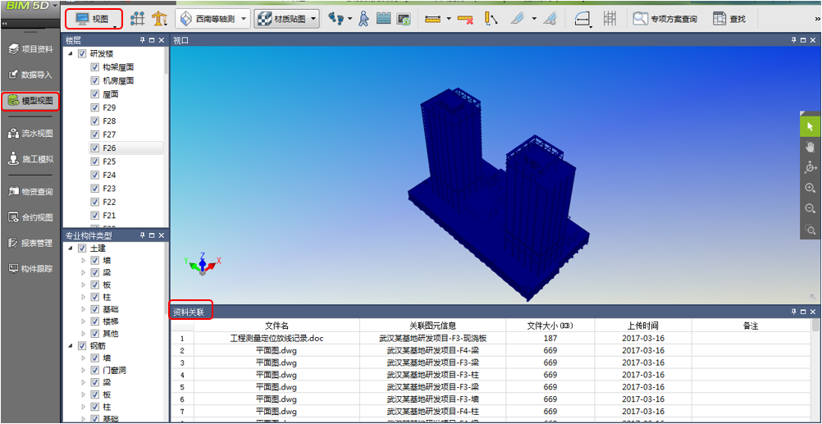Click the 专项方案查询 button
This screenshot has width=822, height=424.
(665, 20)
